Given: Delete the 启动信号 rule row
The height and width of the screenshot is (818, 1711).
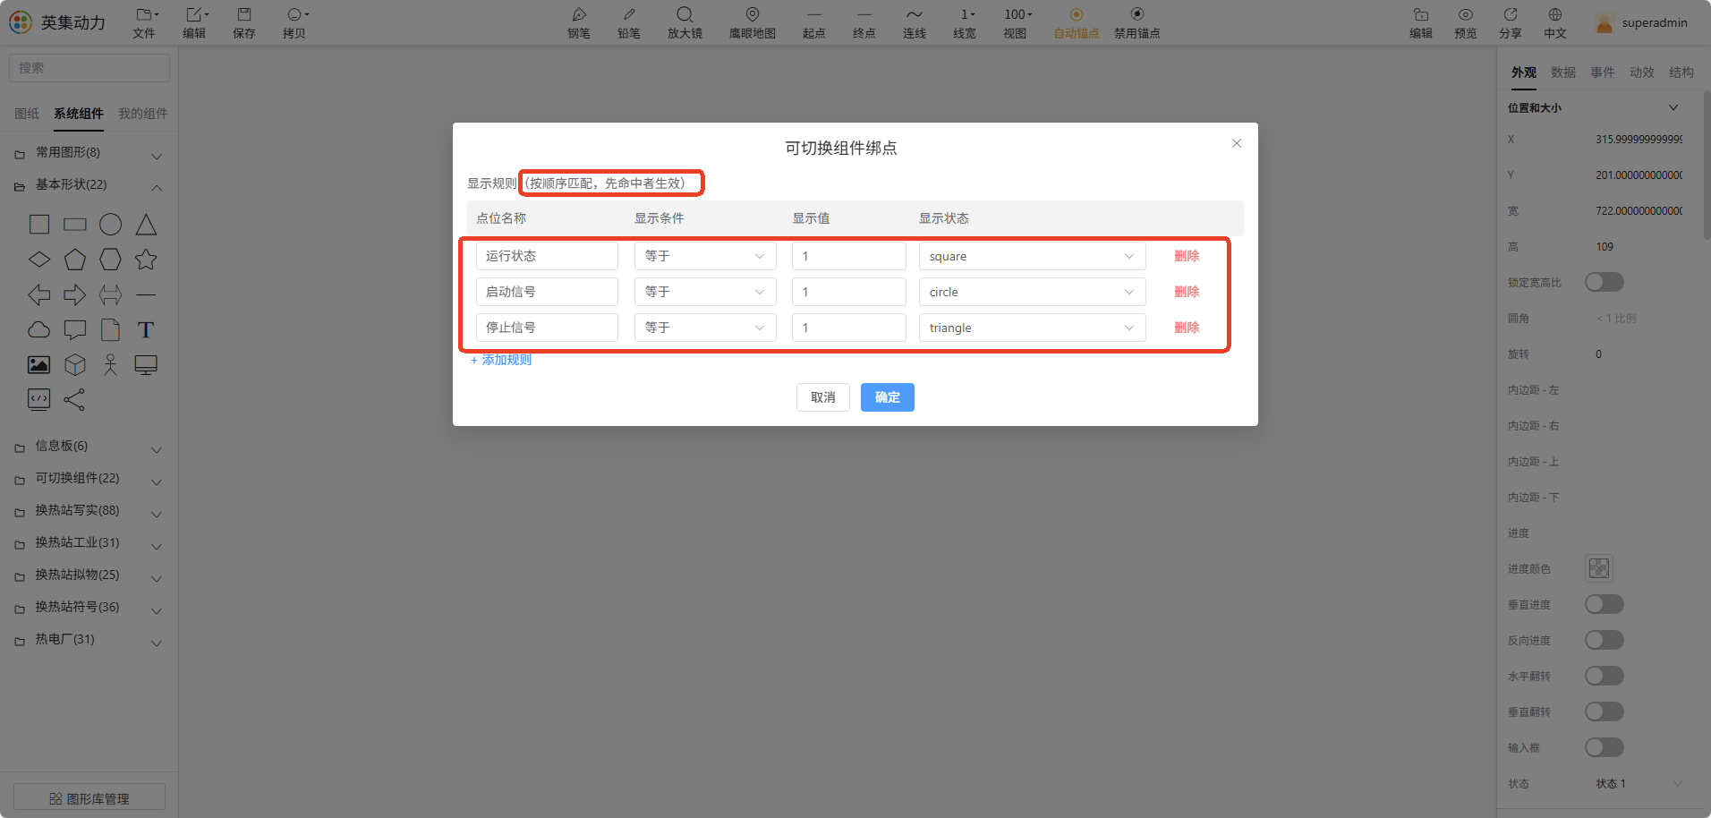Looking at the screenshot, I should coord(1187,292).
